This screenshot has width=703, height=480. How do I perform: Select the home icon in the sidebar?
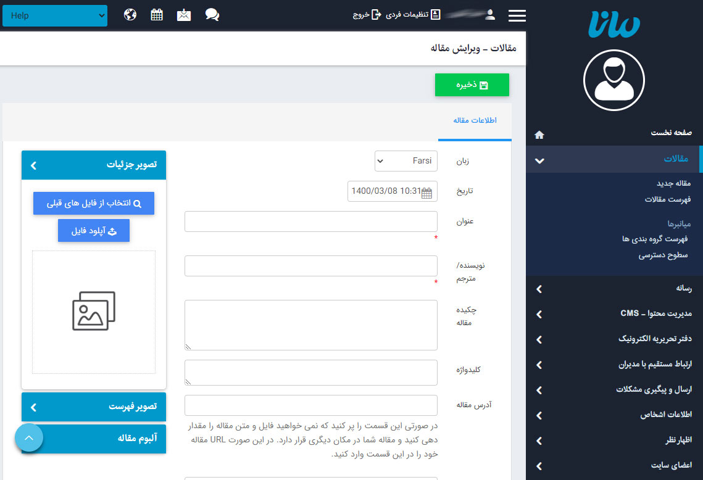click(539, 134)
